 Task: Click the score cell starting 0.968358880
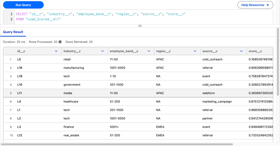(x=260, y=110)
